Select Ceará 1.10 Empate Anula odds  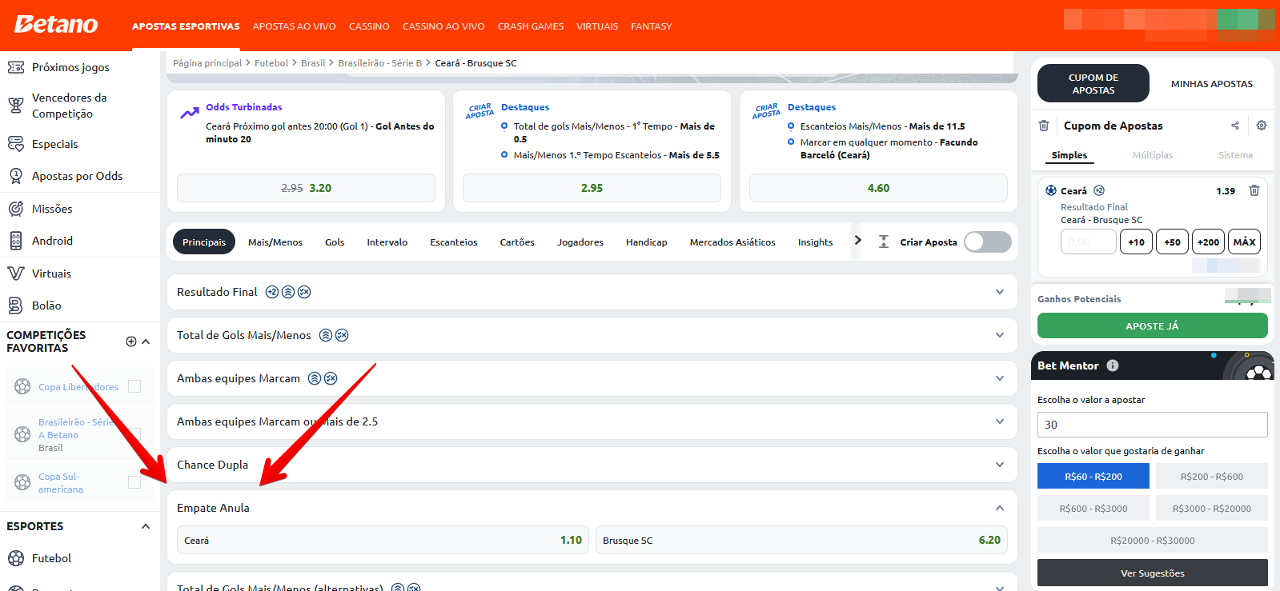click(x=383, y=540)
